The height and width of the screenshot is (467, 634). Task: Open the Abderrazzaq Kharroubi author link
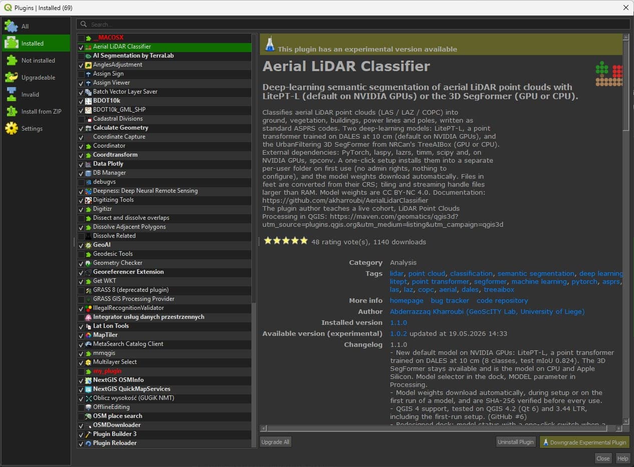[x=487, y=311]
